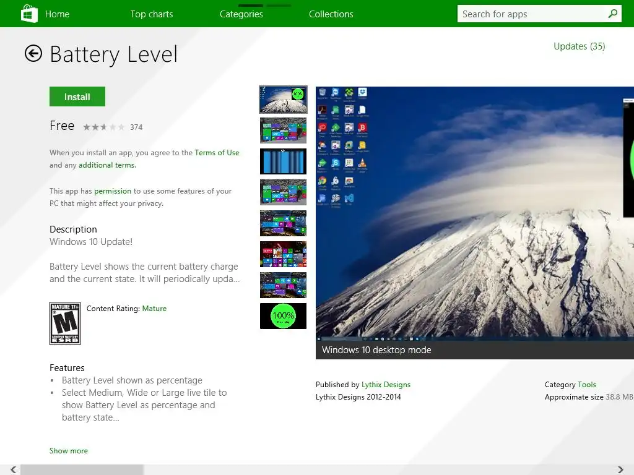Open the Categories menu
Image resolution: width=634 pixels, height=475 pixels.
point(241,14)
